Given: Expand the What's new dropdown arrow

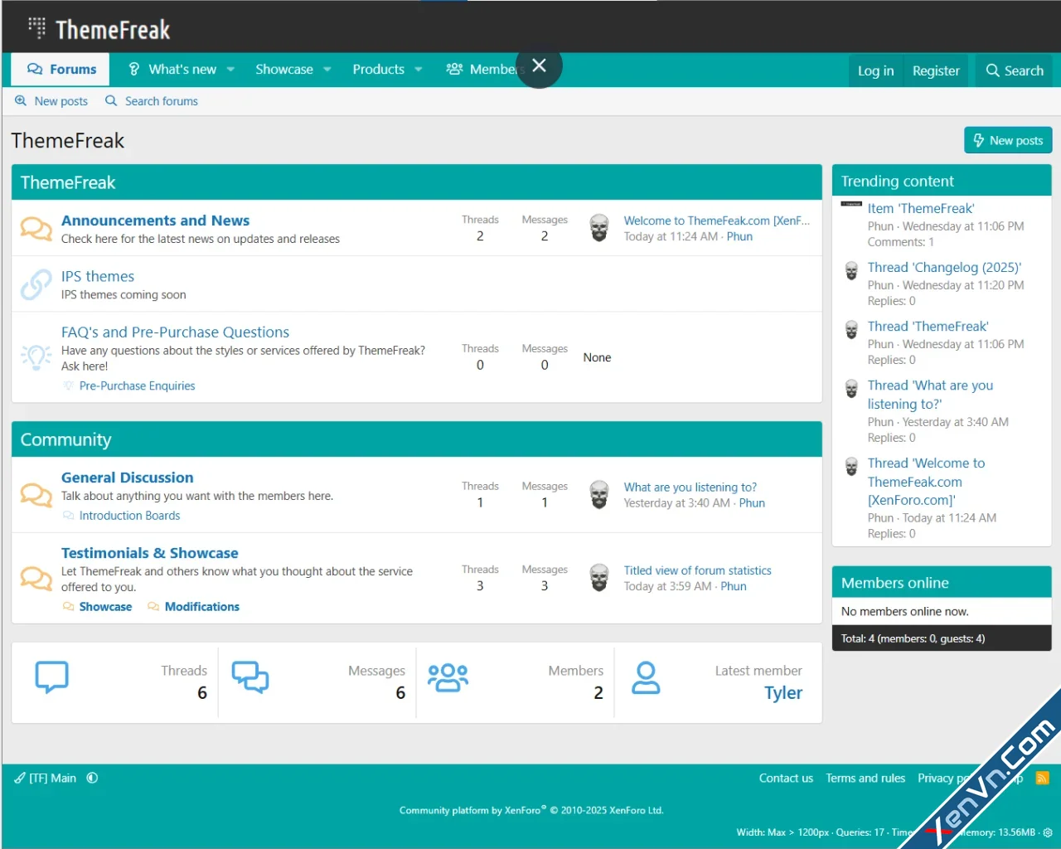Looking at the screenshot, I should tap(230, 70).
